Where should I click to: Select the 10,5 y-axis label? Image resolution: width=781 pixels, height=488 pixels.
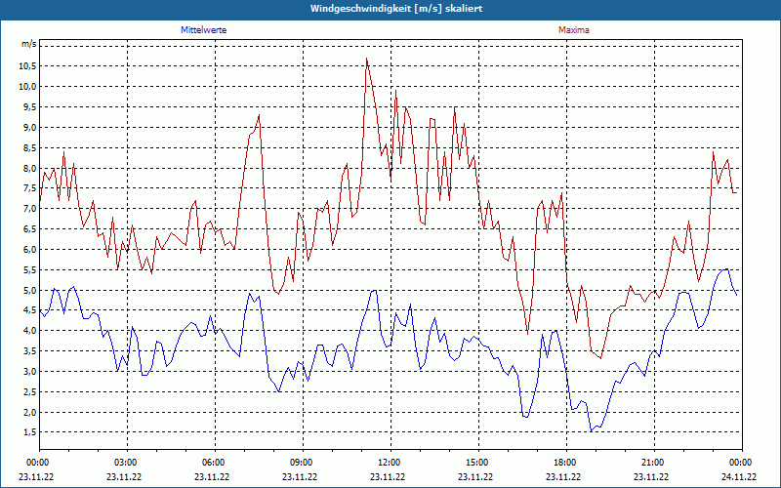coord(27,66)
